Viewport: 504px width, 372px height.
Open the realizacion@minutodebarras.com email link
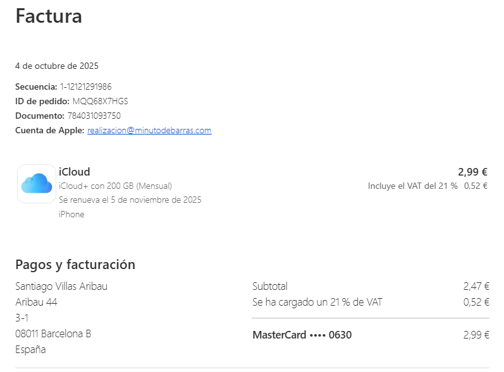[149, 131]
